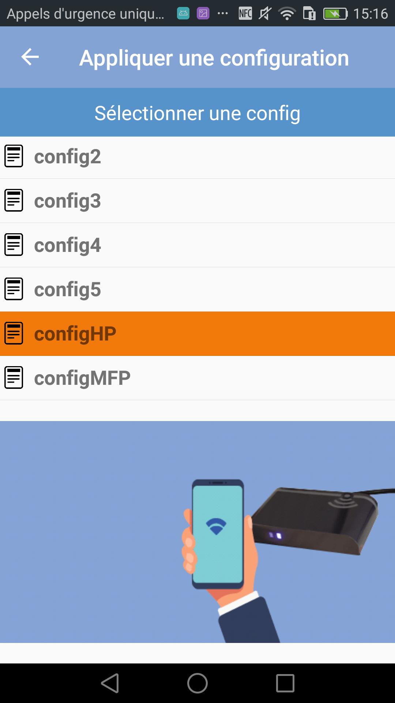Viewport: 395px width, 703px height.
Task: Click the document icon beside config2
Action: [14, 156]
